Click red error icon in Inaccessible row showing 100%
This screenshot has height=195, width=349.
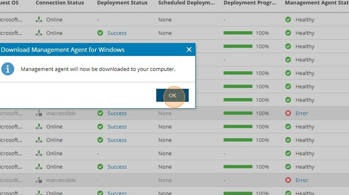point(288,113)
